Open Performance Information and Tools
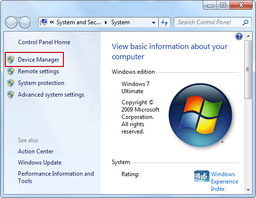Screen dimensions: 256x198 (56, 177)
